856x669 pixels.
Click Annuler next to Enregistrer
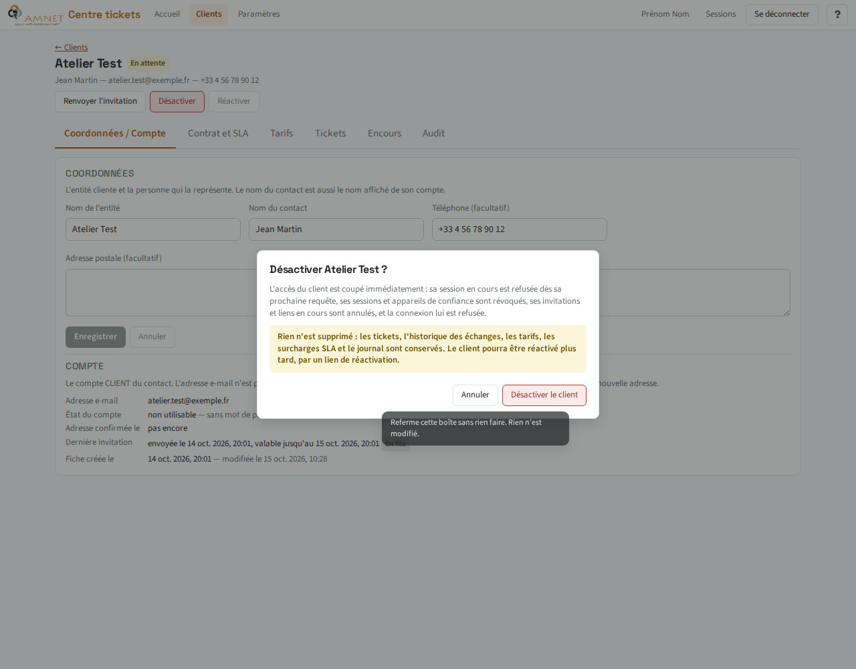click(x=152, y=337)
